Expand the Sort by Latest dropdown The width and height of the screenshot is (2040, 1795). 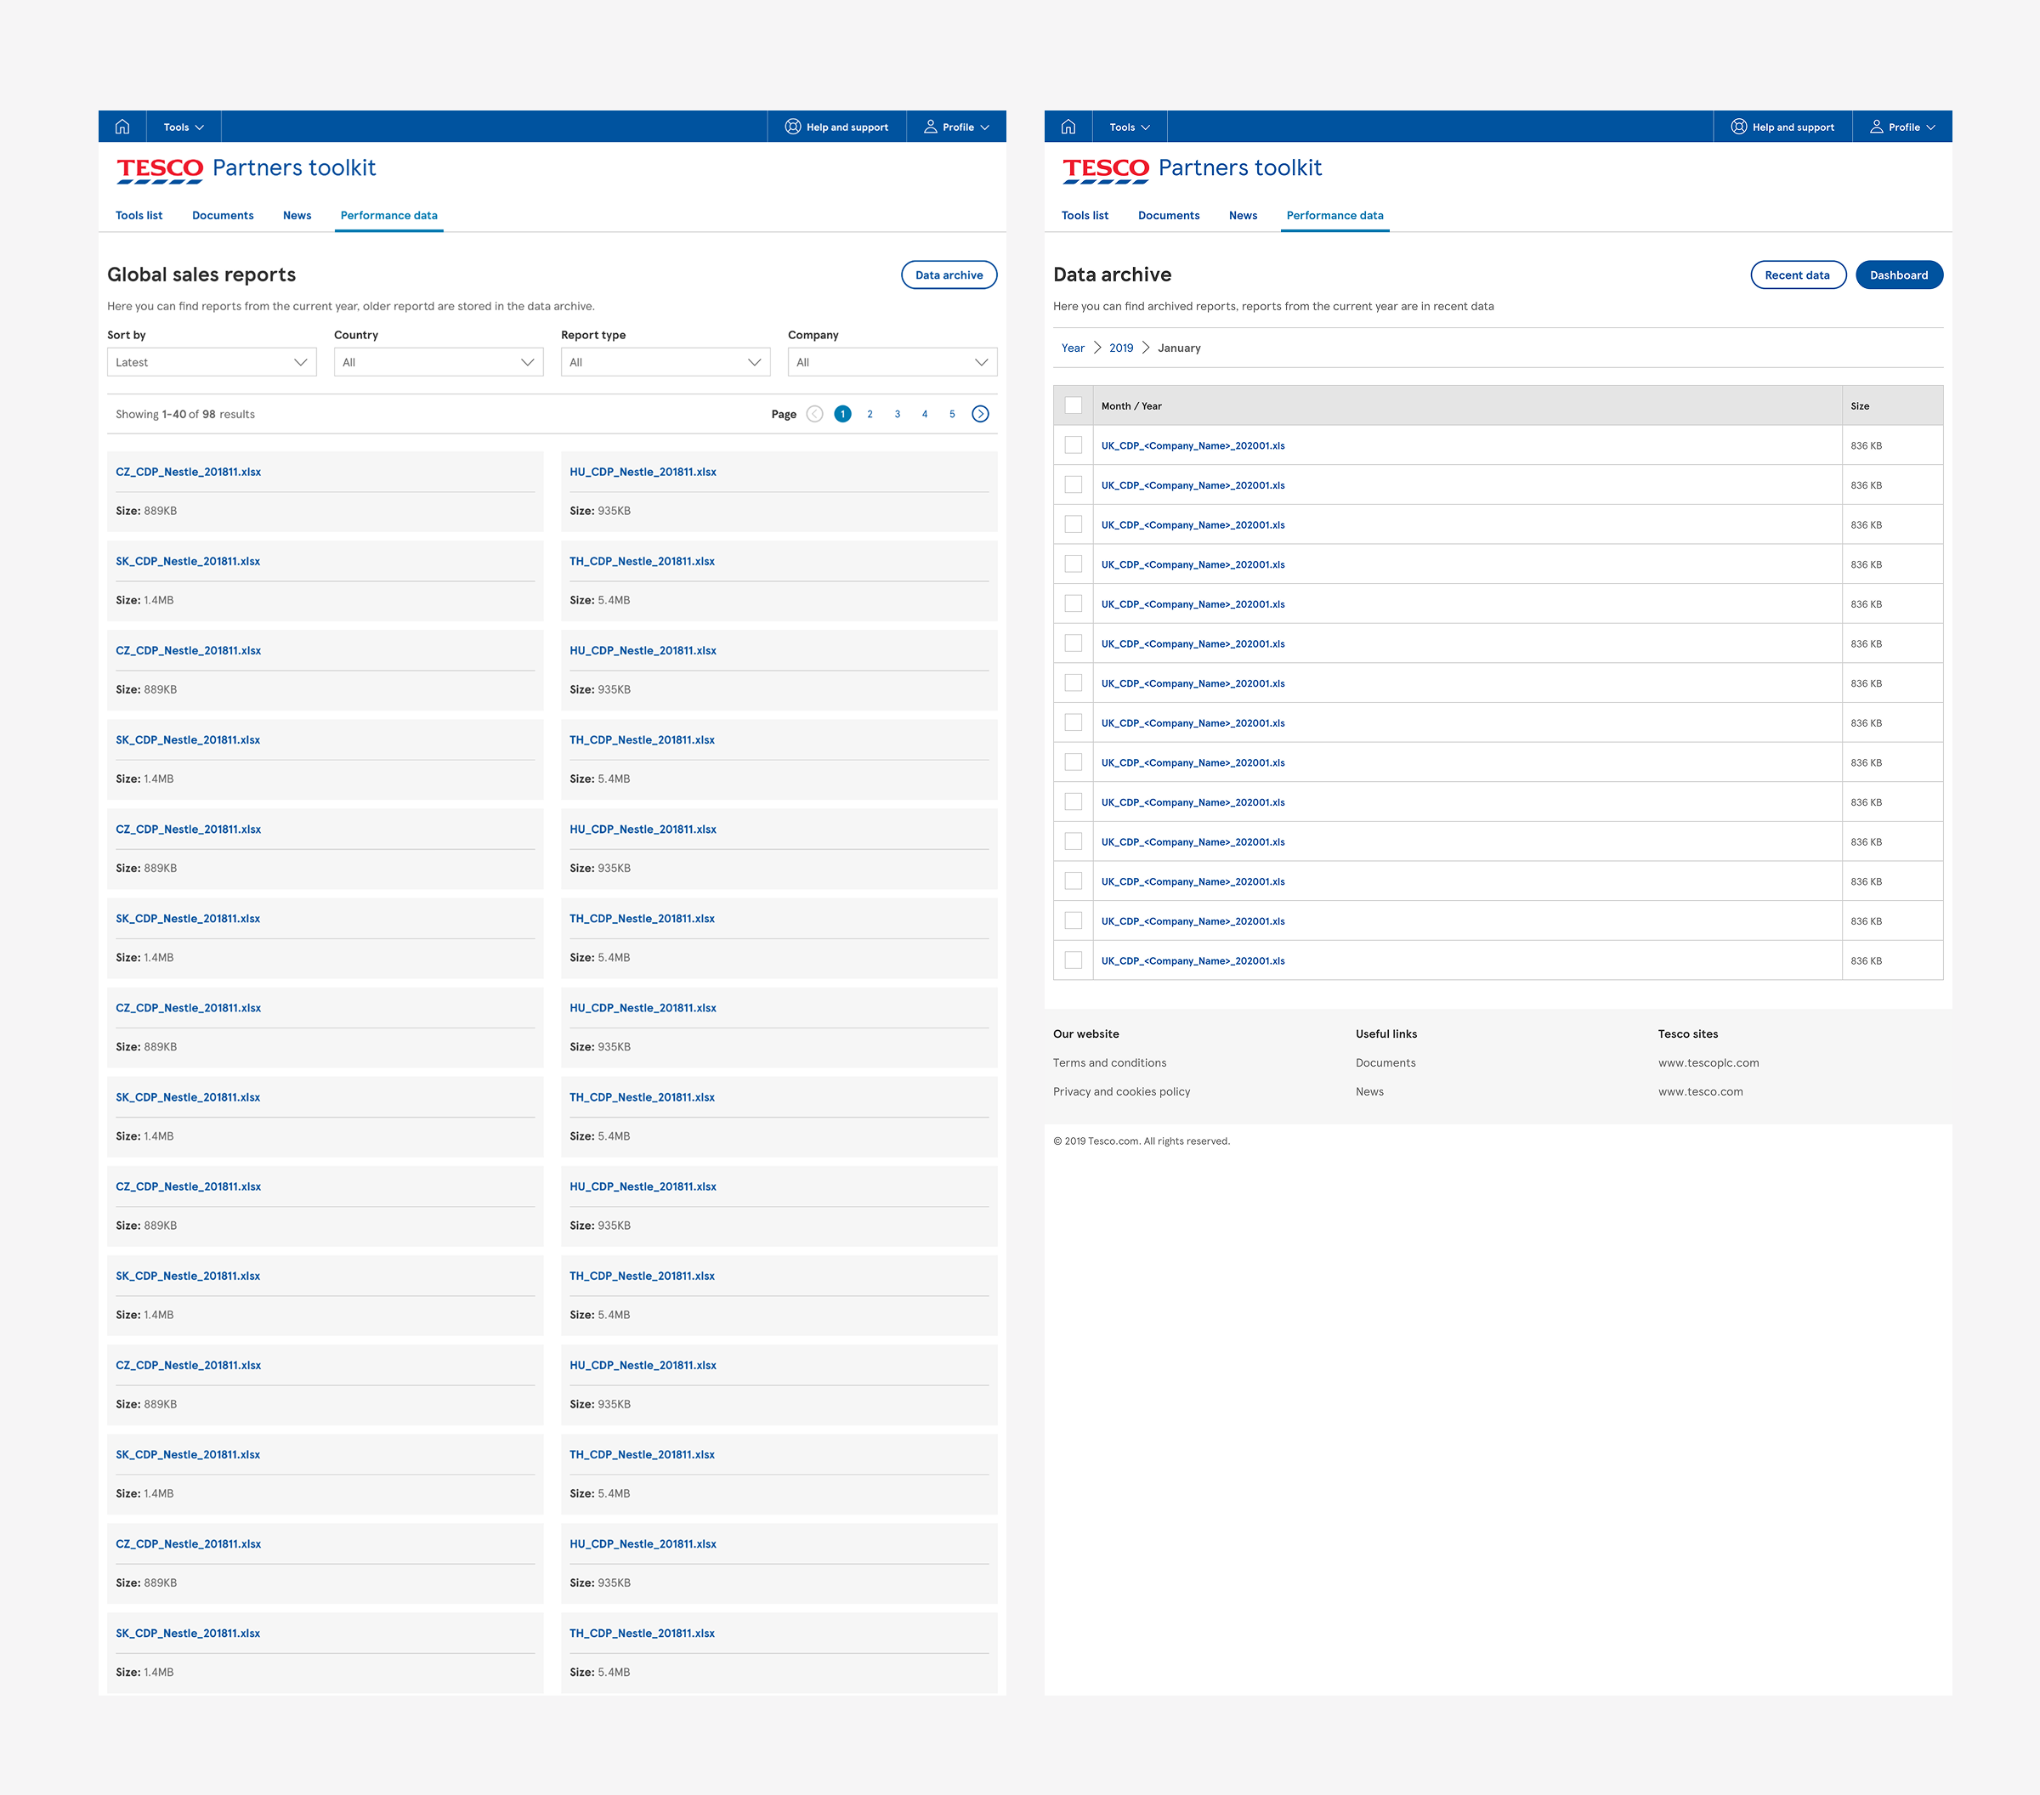point(212,362)
